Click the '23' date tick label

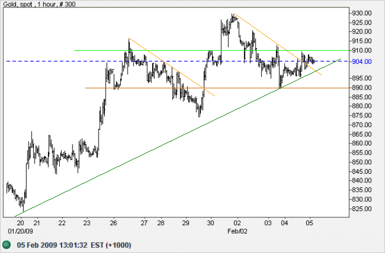pyautogui.click(x=87, y=223)
